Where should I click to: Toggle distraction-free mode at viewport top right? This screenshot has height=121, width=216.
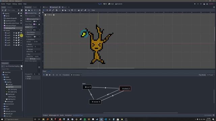click(x=214, y=7)
